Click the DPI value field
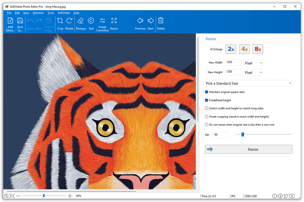This screenshot has height=202, width=304. 221,135
